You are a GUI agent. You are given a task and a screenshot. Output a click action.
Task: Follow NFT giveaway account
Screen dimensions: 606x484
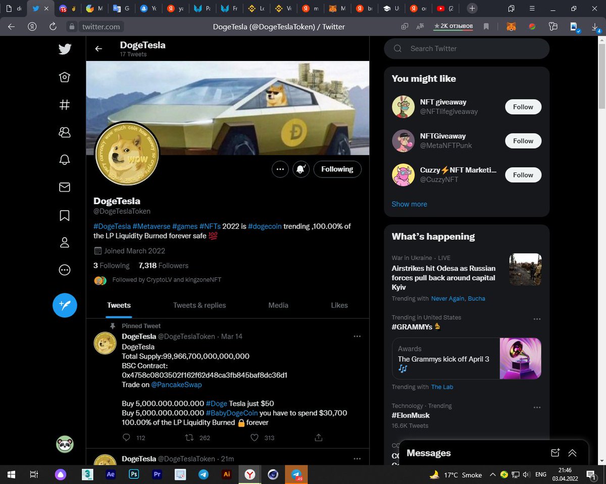coord(523,107)
